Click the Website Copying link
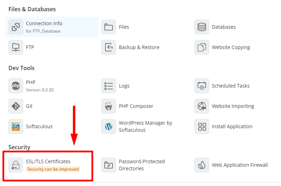281x186 pixels. [x=231, y=48]
